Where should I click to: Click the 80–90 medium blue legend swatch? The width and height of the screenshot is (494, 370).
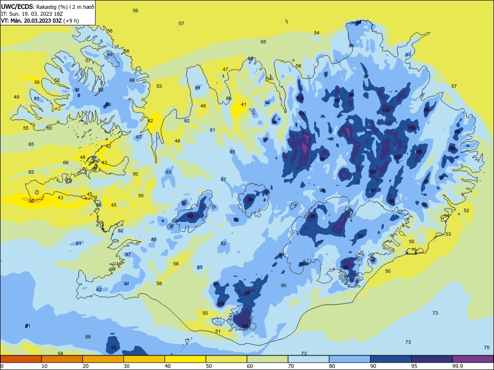[350, 359]
